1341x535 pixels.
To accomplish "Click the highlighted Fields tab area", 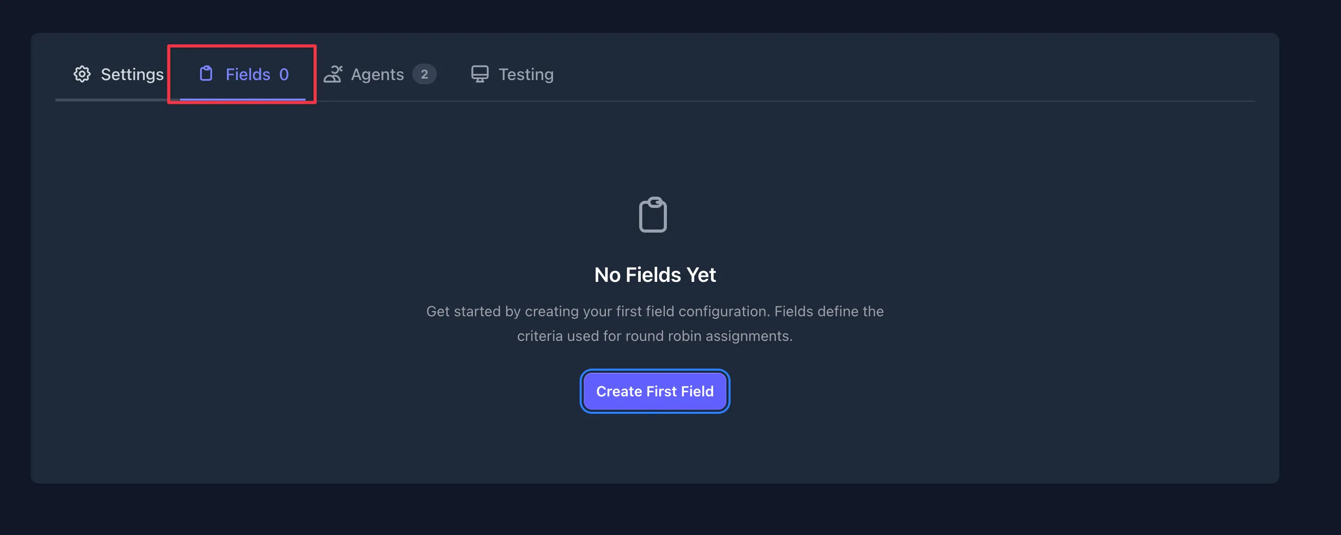I will 241,74.
